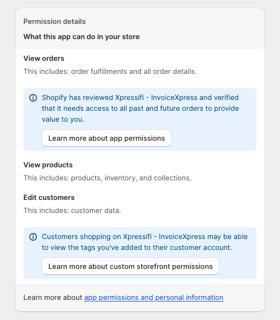
Task: Click the plain 'Learn more about' footer text
Action: tap(53, 298)
